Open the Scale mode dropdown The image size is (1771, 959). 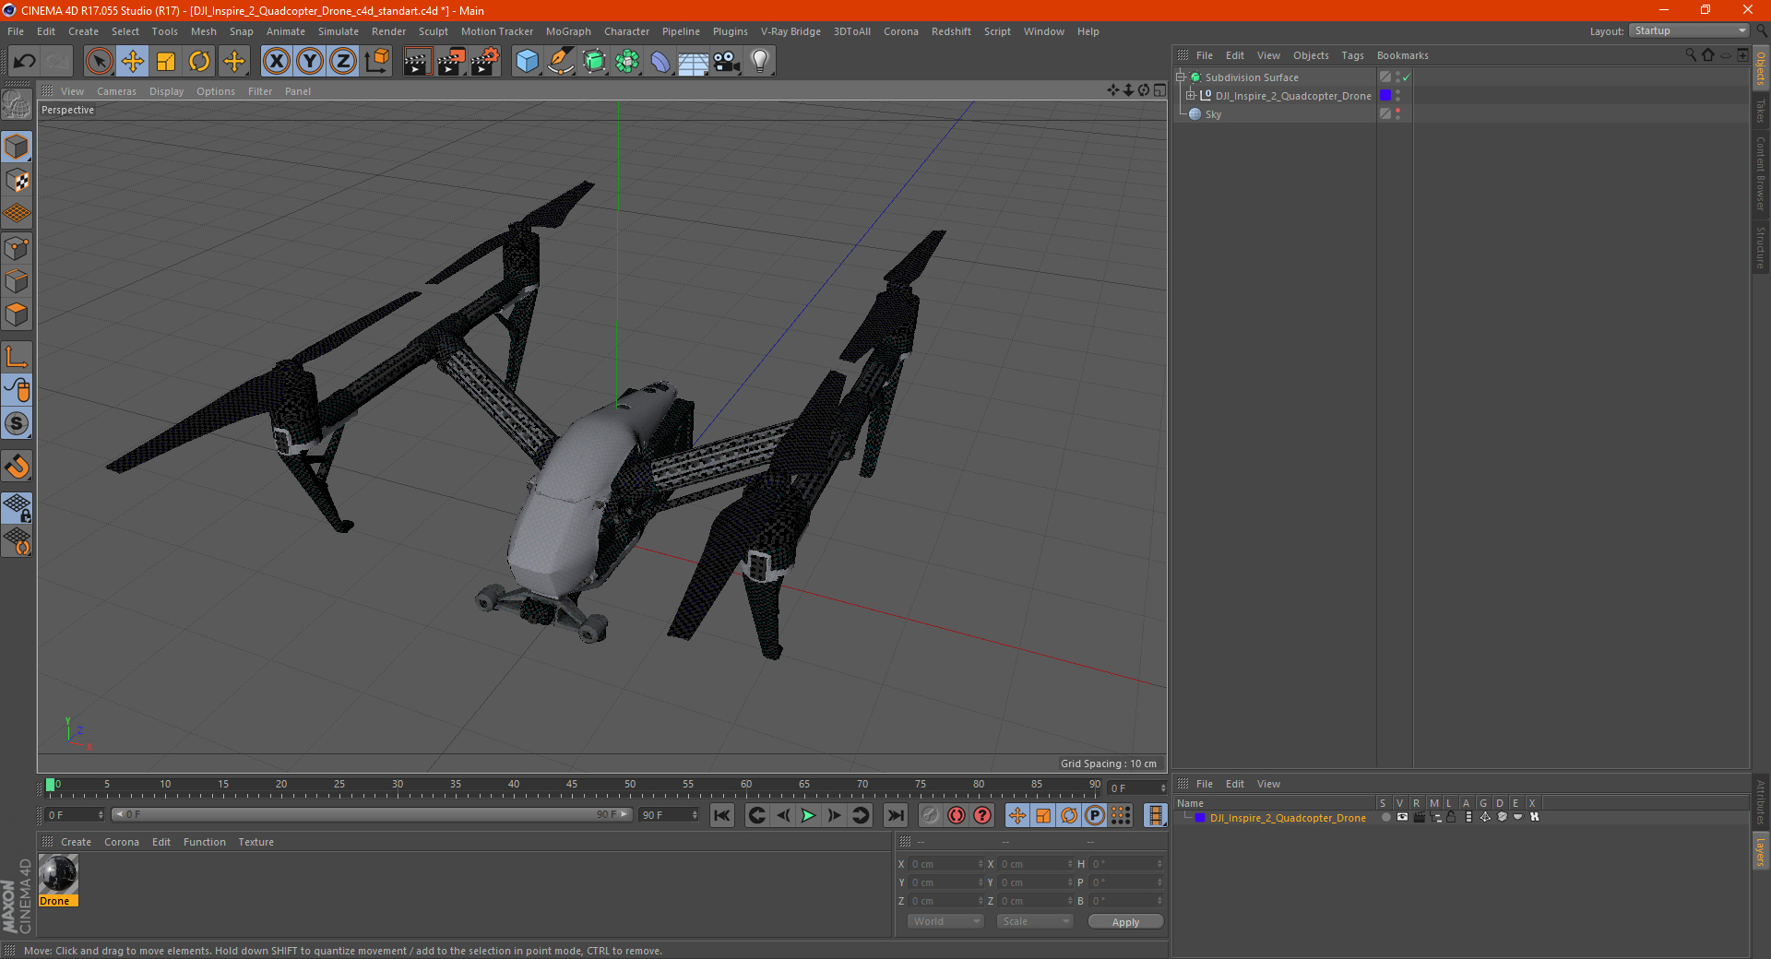[x=1035, y=921]
